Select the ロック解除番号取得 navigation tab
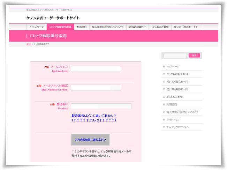The image size is (227, 170). coord(60,27)
